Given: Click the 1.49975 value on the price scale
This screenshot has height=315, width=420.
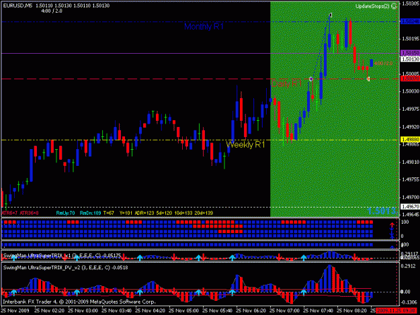Looking at the screenshot, I should coord(411,109).
